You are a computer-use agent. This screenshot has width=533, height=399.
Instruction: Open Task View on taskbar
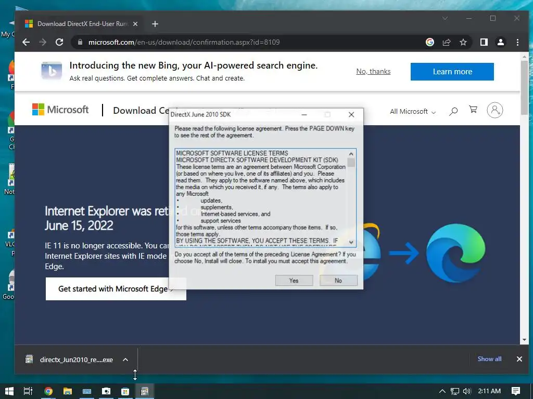[28, 391]
